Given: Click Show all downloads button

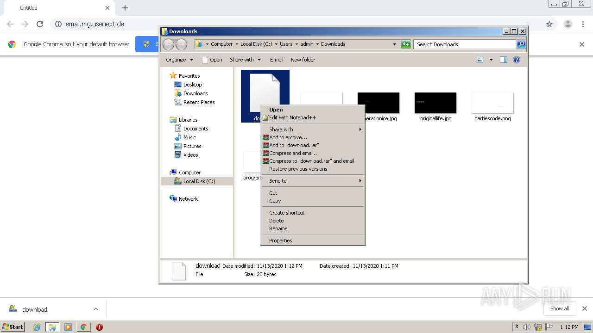Looking at the screenshot, I should [560, 308].
